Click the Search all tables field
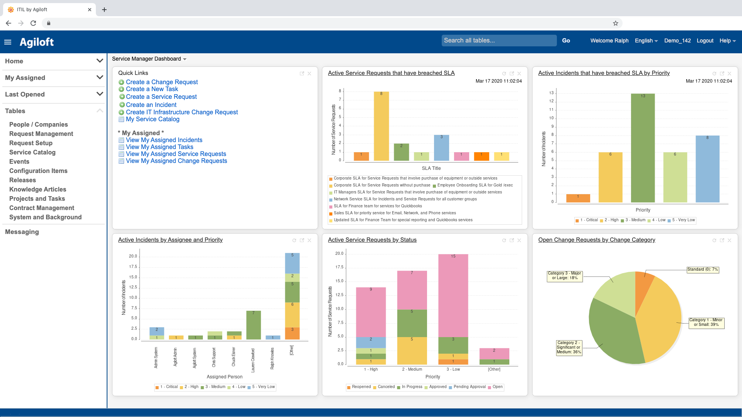The height and width of the screenshot is (417, 742). pos(499,41)
